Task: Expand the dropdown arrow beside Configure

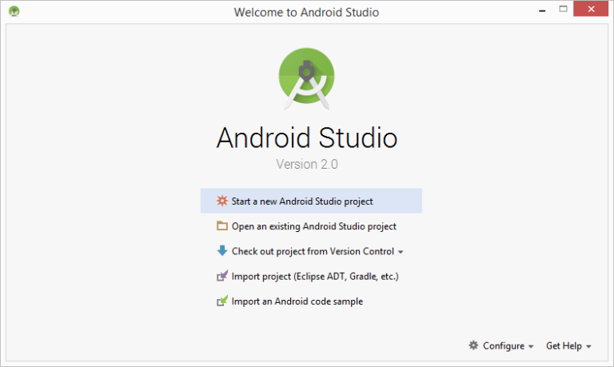Action: 531,346
